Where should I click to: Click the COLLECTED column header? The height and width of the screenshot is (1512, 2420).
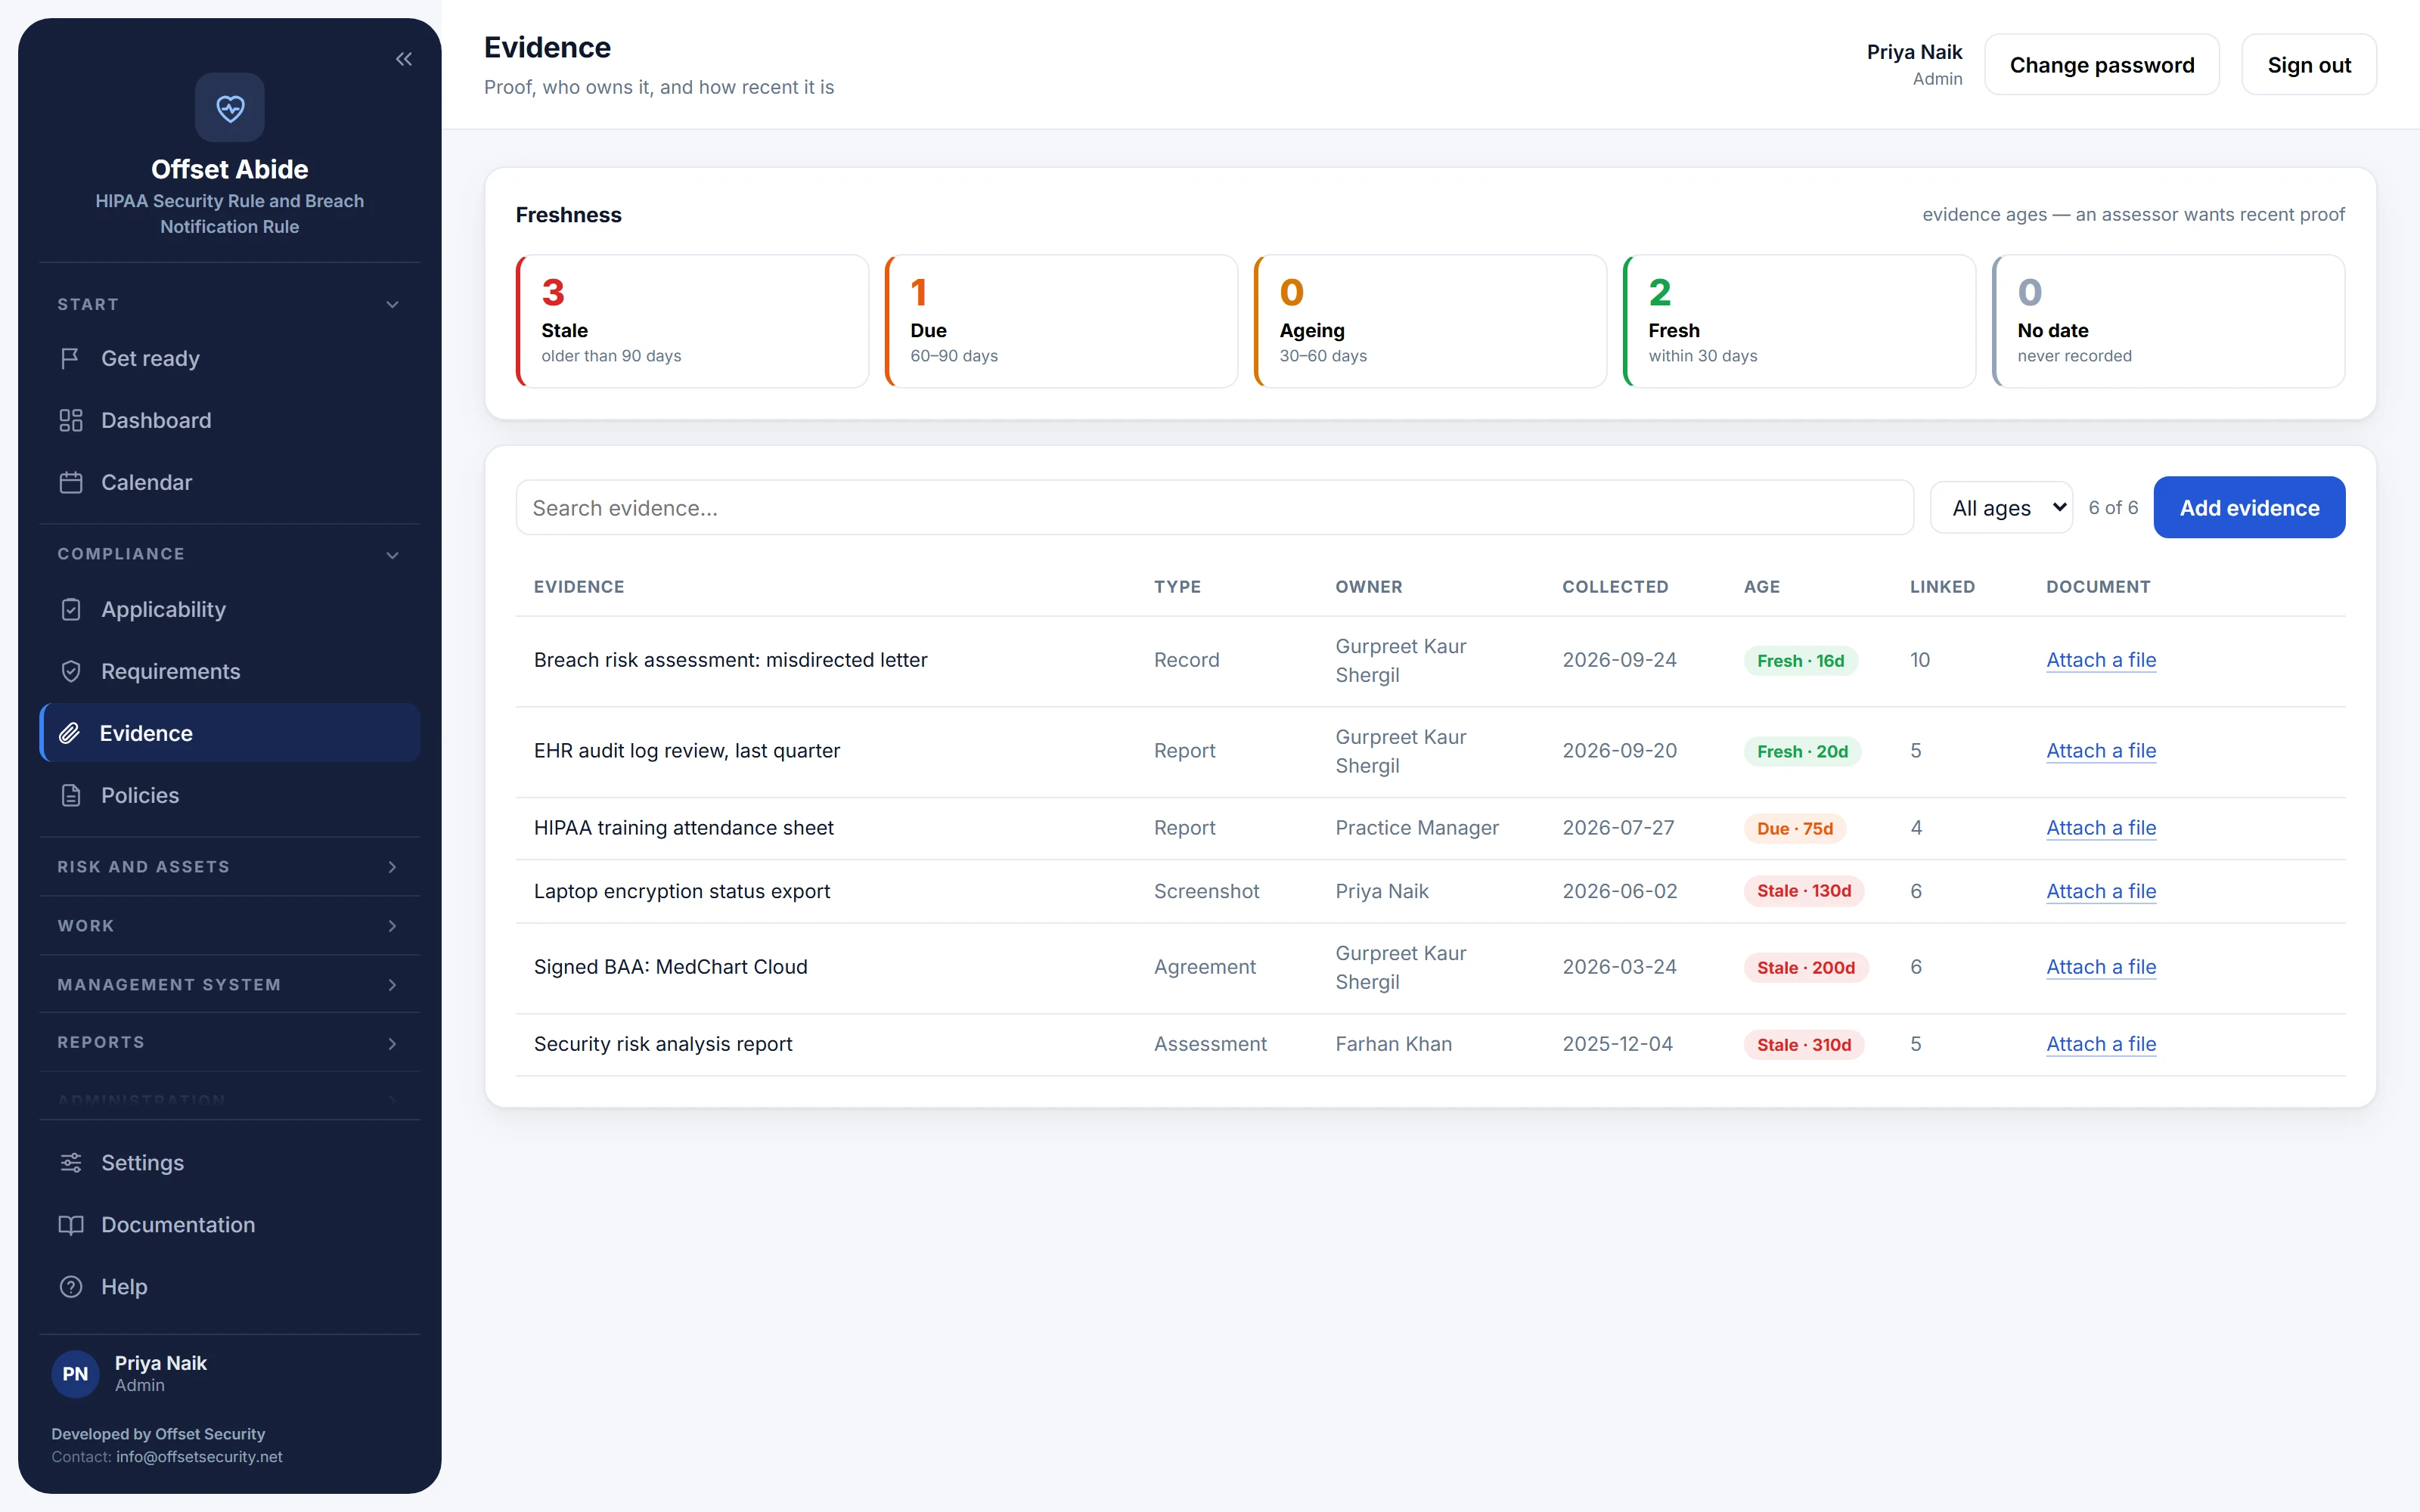coord(1615,587)
